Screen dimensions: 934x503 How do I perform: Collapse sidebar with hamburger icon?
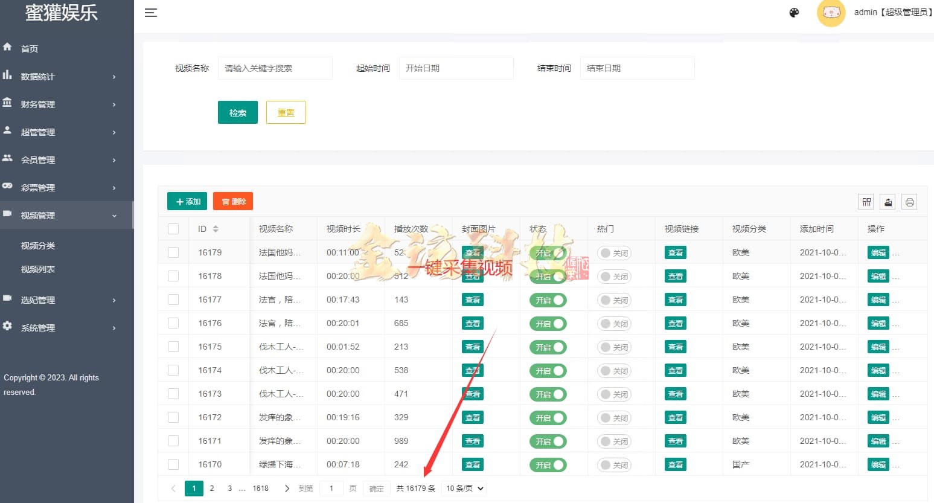(x=150, y=13)
